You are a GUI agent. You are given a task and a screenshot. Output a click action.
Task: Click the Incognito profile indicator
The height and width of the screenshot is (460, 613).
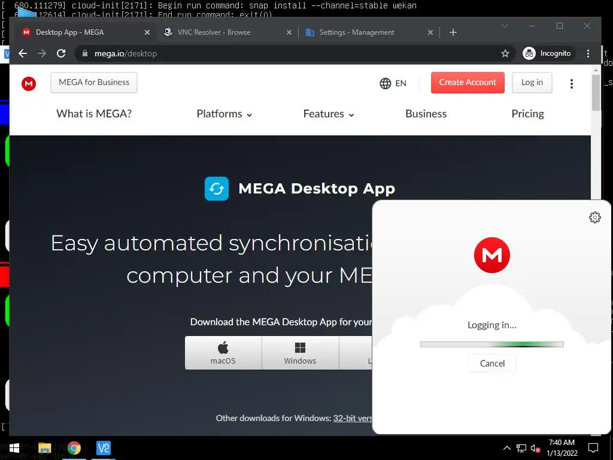[548, 53]
